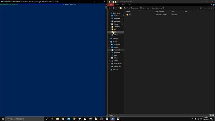Open File Explorer from the taskbar

[x=57, y=119]
